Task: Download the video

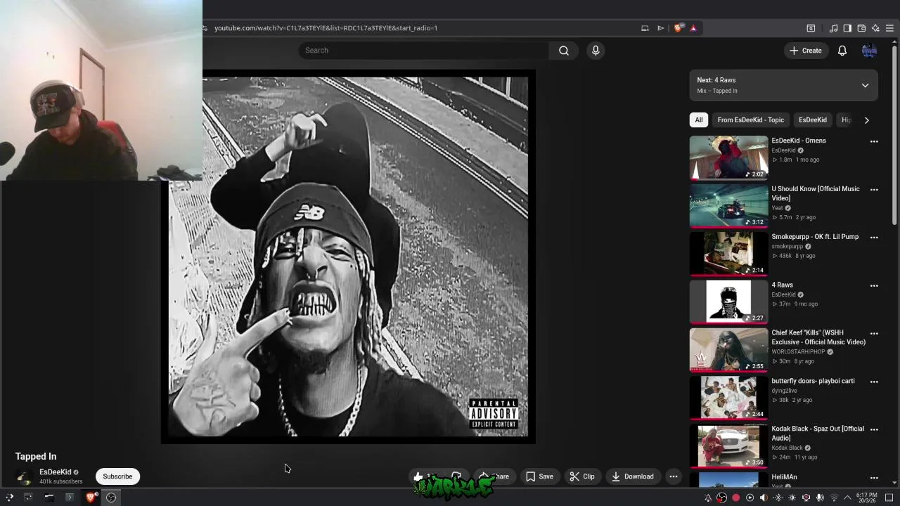Action: coord(632,476)
